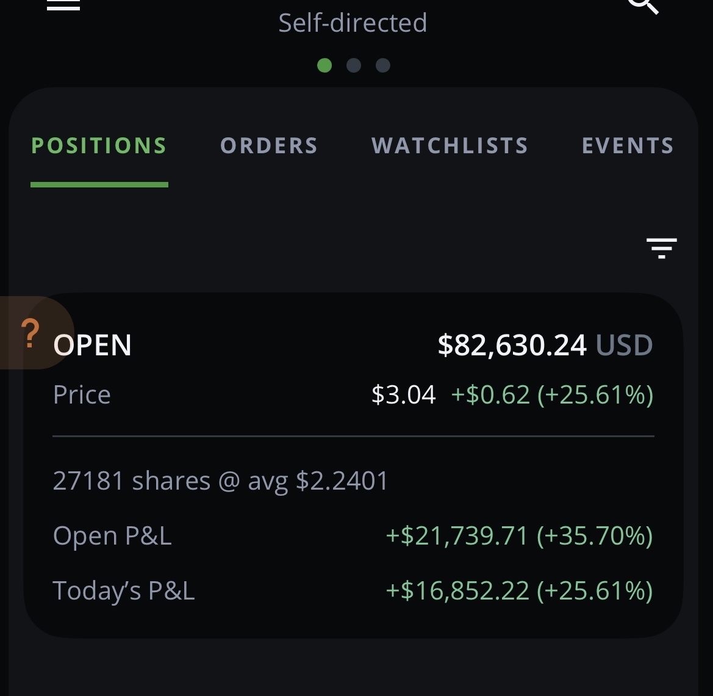The width and height of the screenshot is (713, 696).
Task: Switch to the Positions tab
Action: [99, 146]
